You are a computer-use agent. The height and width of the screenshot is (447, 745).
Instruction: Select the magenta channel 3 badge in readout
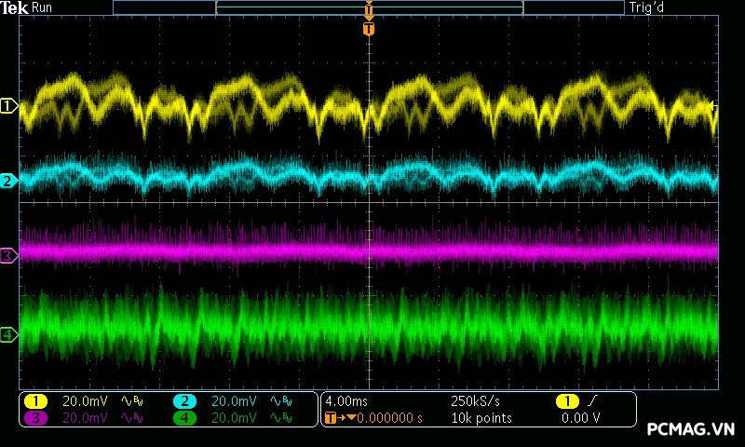click(35, 418)
